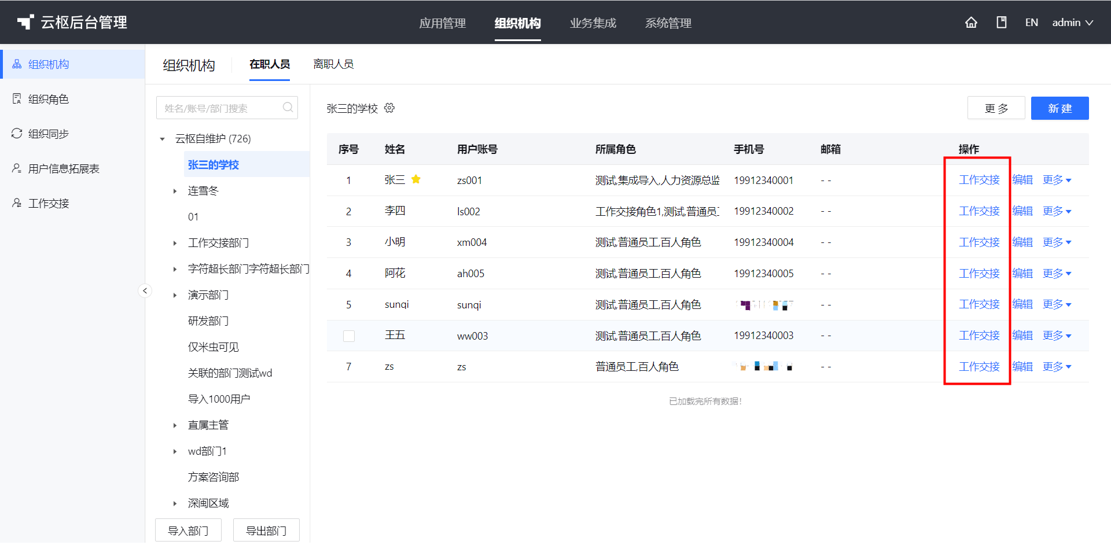Viewport: 1111px width, 545px height.
Task: Focus the 姓名/账号/部门搜索 input
Action: [227, 108]
